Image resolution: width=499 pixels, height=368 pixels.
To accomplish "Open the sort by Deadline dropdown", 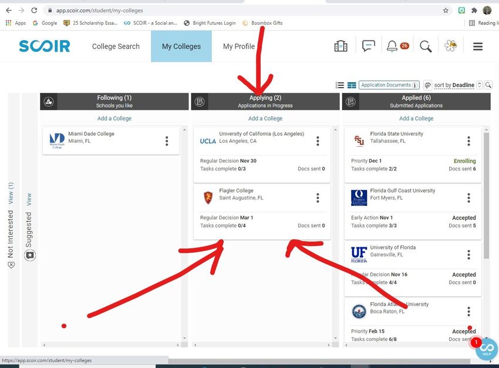I will [454, 85].
